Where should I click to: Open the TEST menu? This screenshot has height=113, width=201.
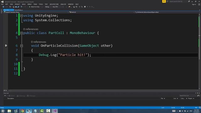(46, 4)
